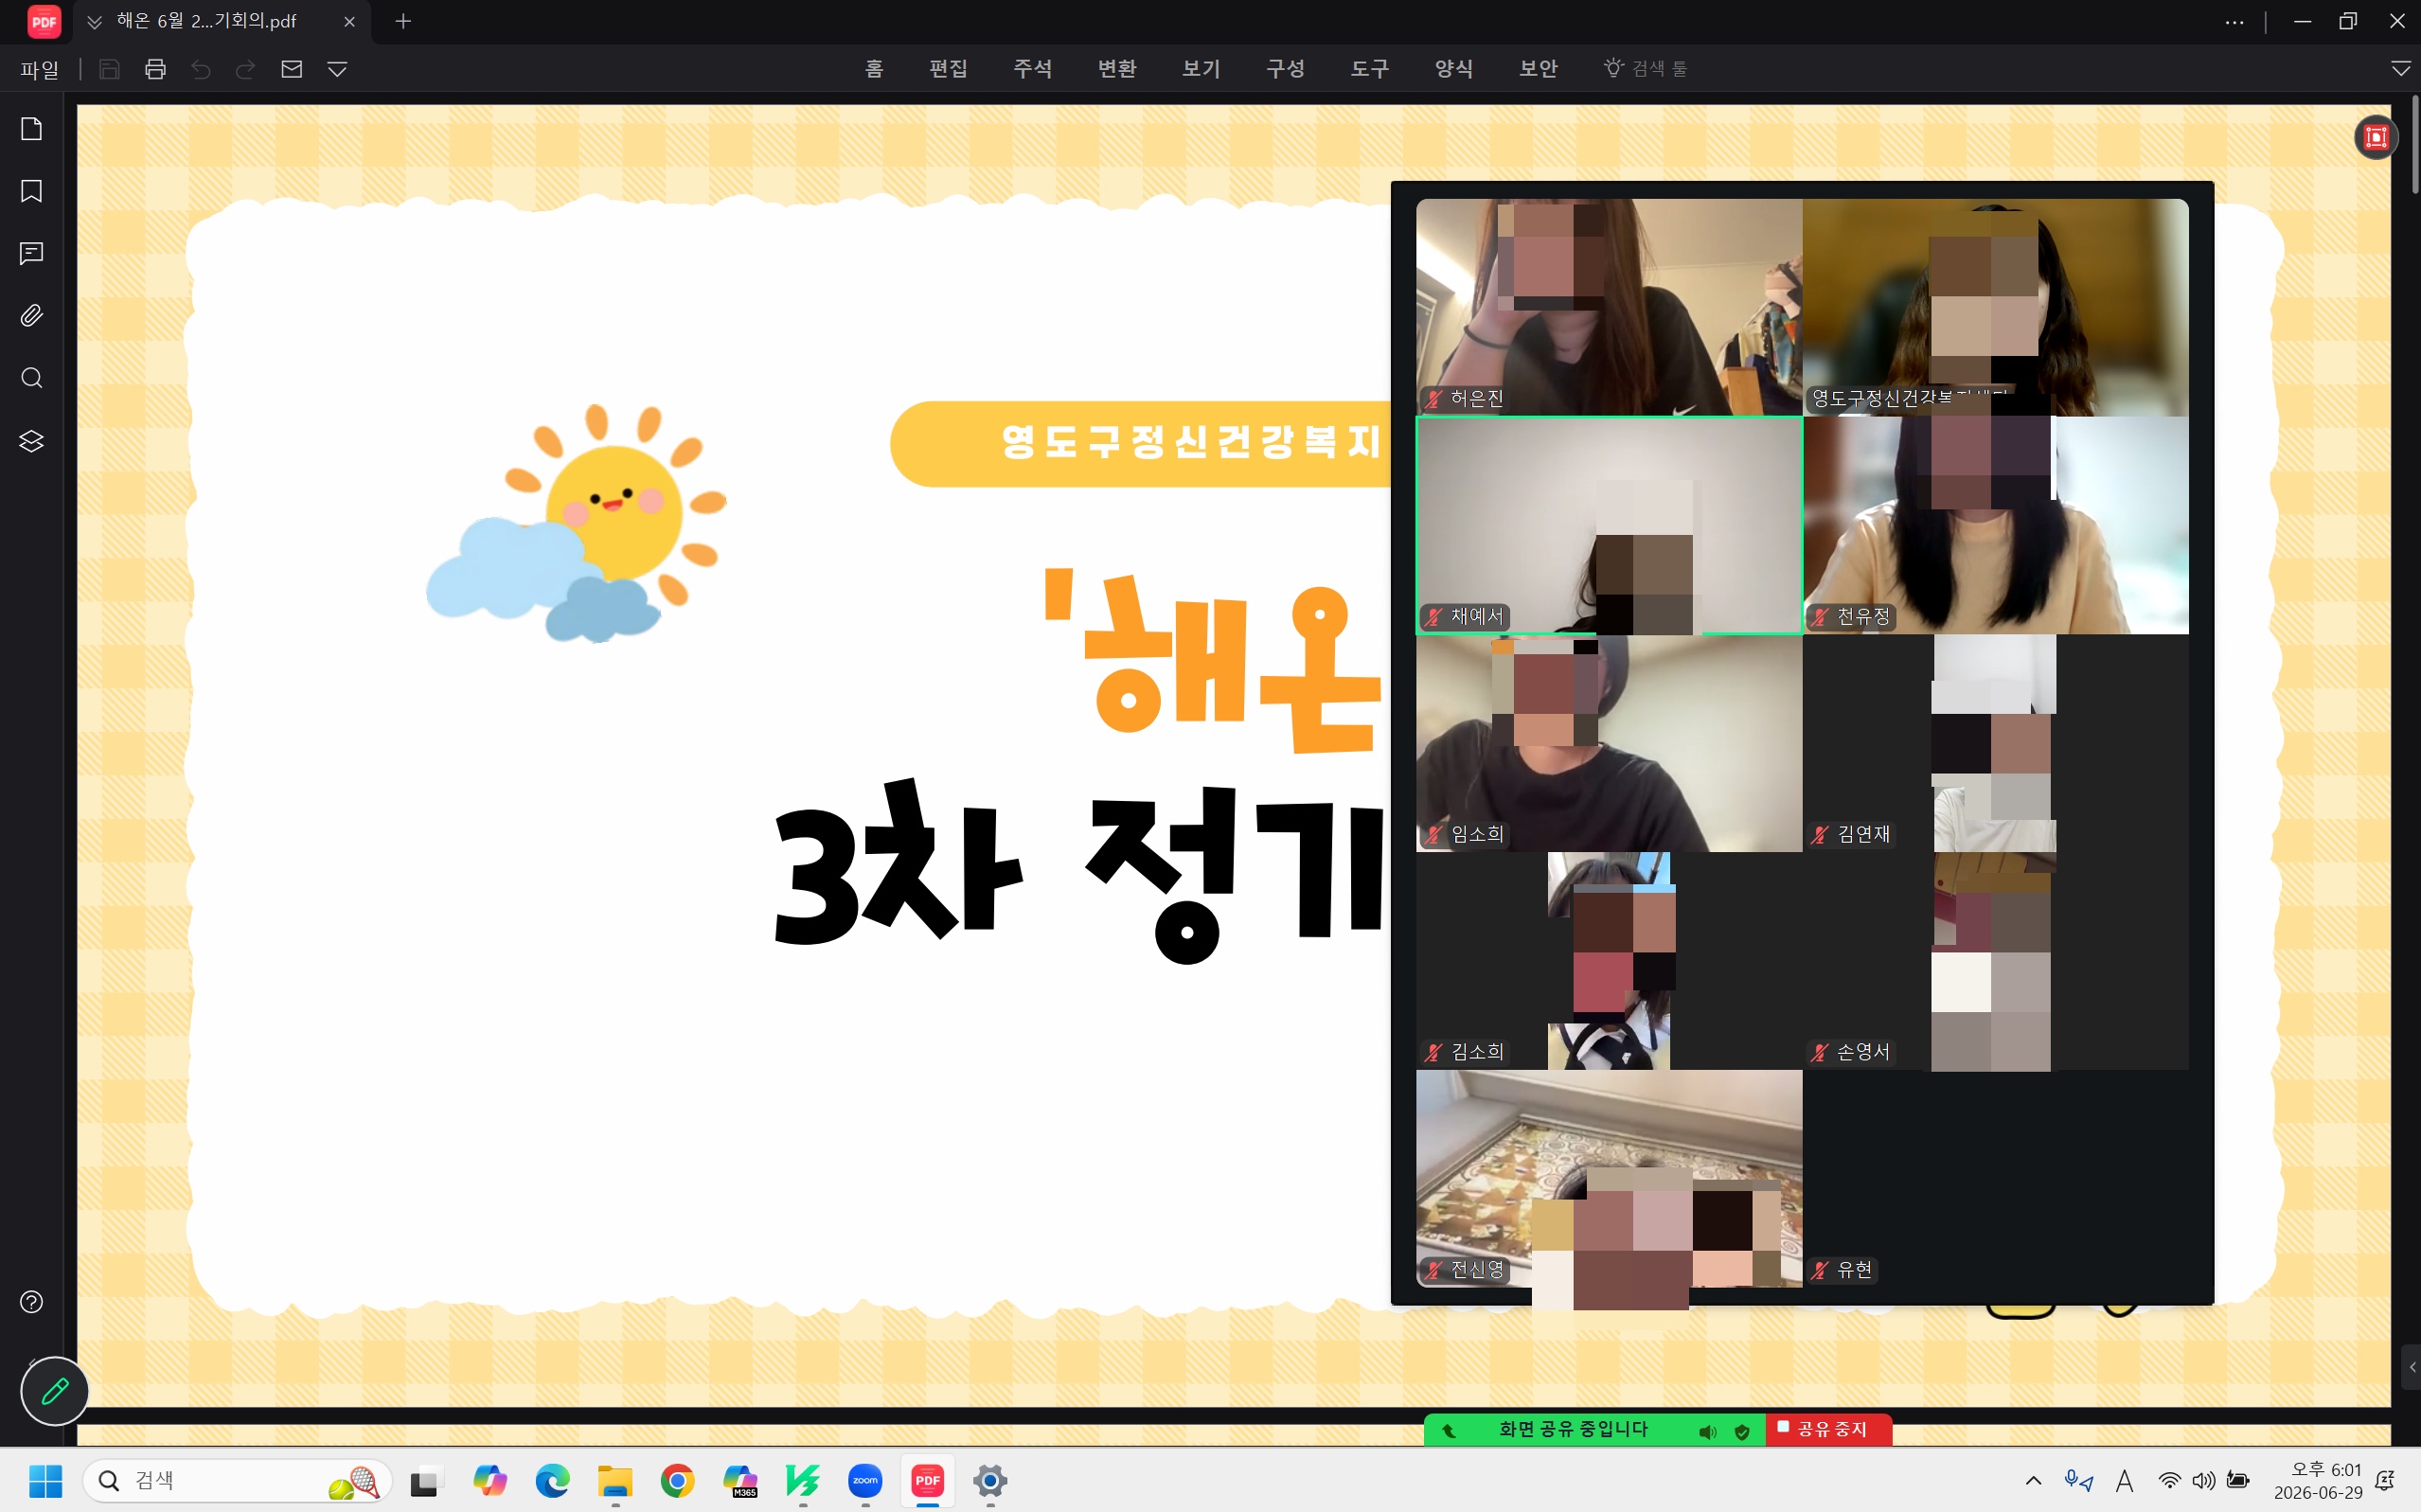
Task: Open the 변환 menu tab
Action: [1116, 68]
